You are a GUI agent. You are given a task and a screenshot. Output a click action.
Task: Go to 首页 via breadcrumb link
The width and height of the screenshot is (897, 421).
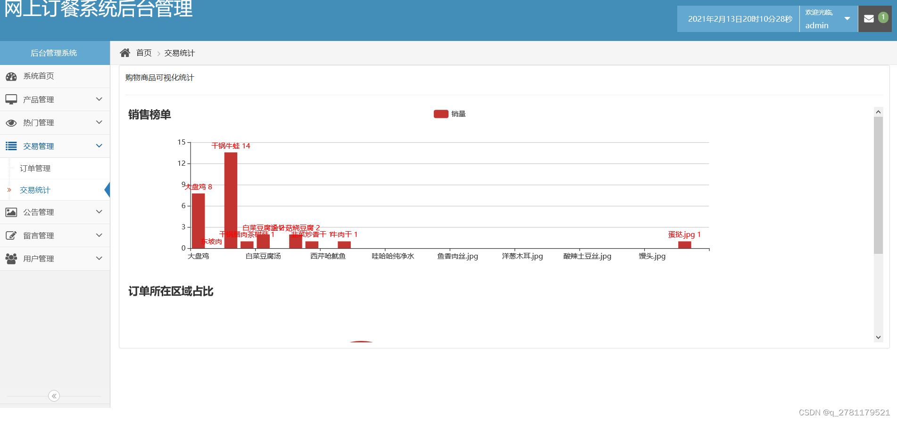144,53
